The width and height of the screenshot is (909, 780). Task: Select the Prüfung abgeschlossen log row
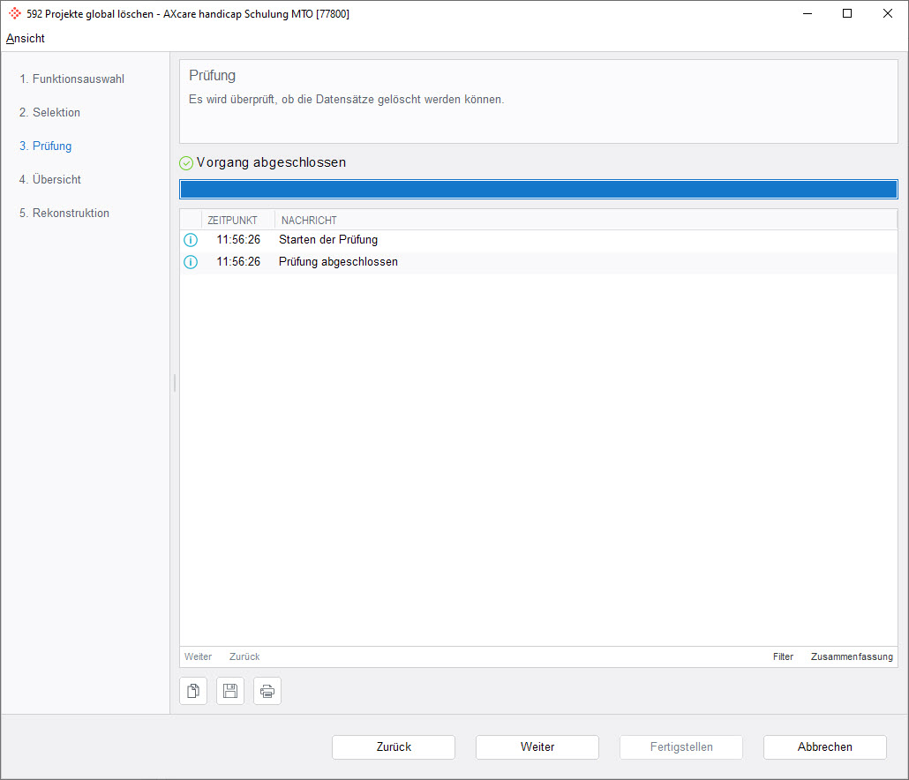[x=538, y=262]
